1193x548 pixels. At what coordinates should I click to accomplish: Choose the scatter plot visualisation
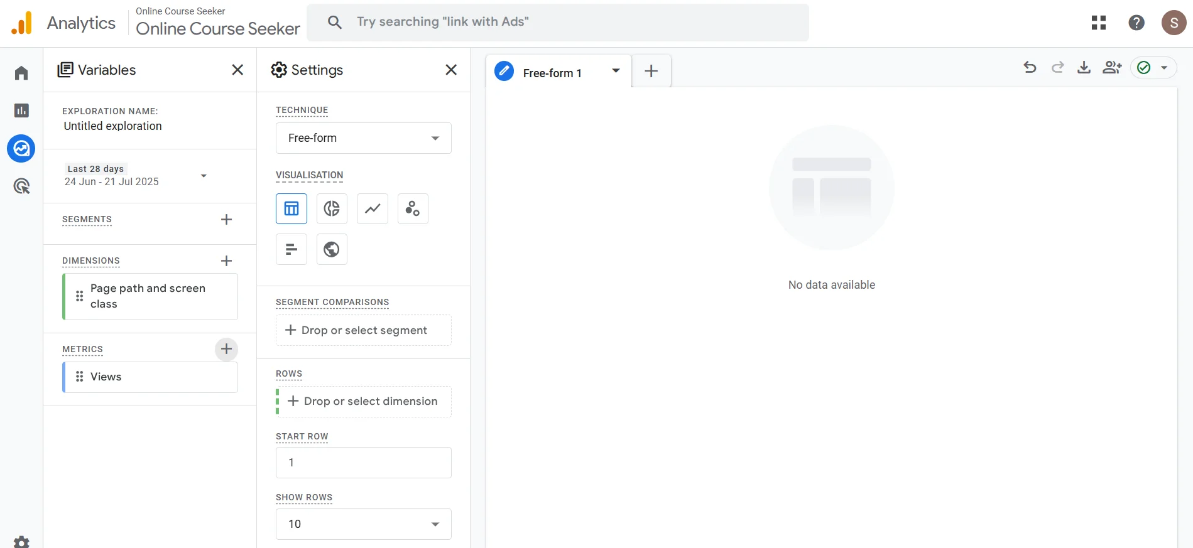pos(413,208)
